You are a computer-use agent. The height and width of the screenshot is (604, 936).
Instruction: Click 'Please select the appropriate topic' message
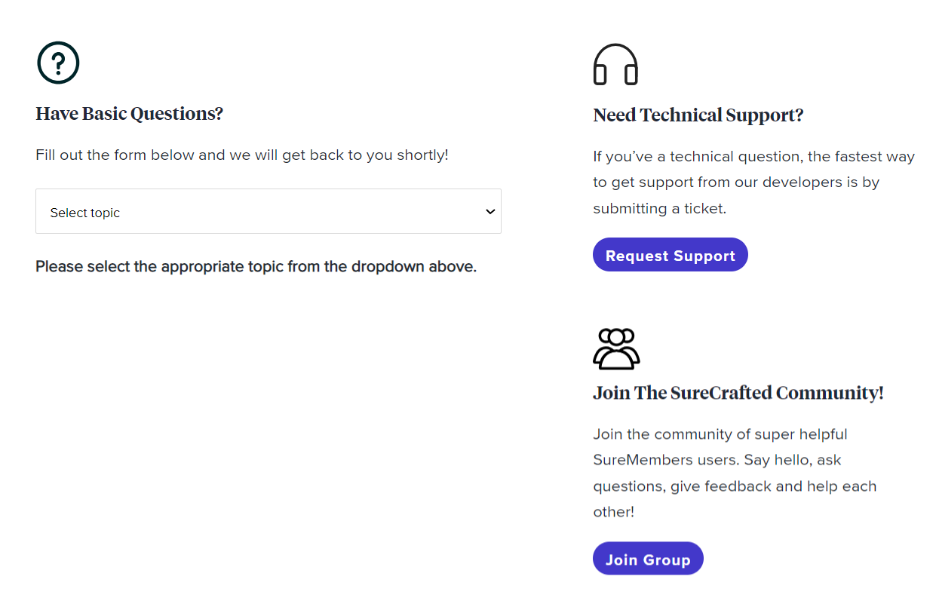pyautogui.click(x=256, y=267)
